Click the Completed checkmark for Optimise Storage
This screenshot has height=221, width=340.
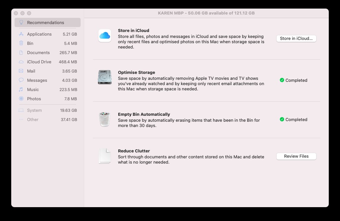coord(282,80)
